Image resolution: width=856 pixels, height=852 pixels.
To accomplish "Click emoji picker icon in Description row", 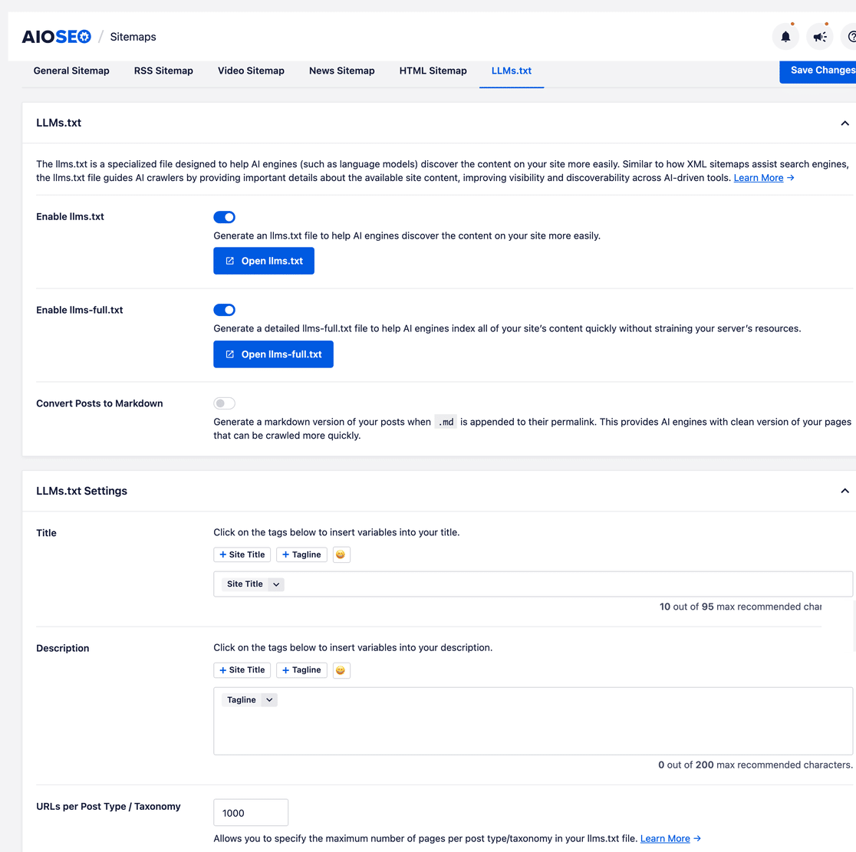I will point(341,670).
